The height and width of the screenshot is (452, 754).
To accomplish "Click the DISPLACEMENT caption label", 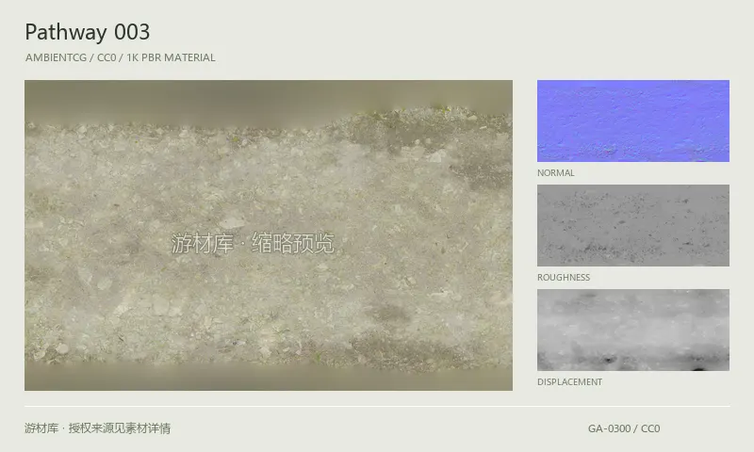I will (570, 382).
